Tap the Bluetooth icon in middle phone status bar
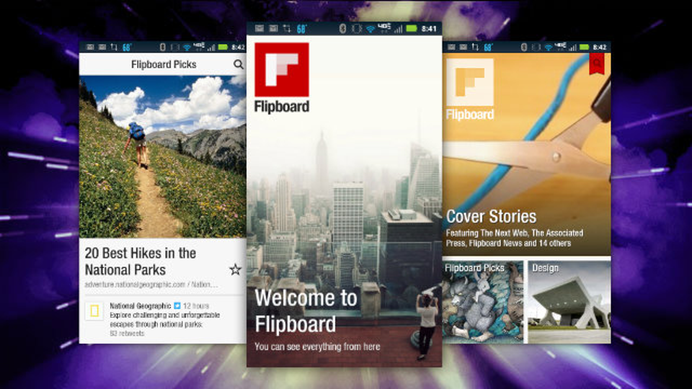The image size is (692, 389). (343, 29)
